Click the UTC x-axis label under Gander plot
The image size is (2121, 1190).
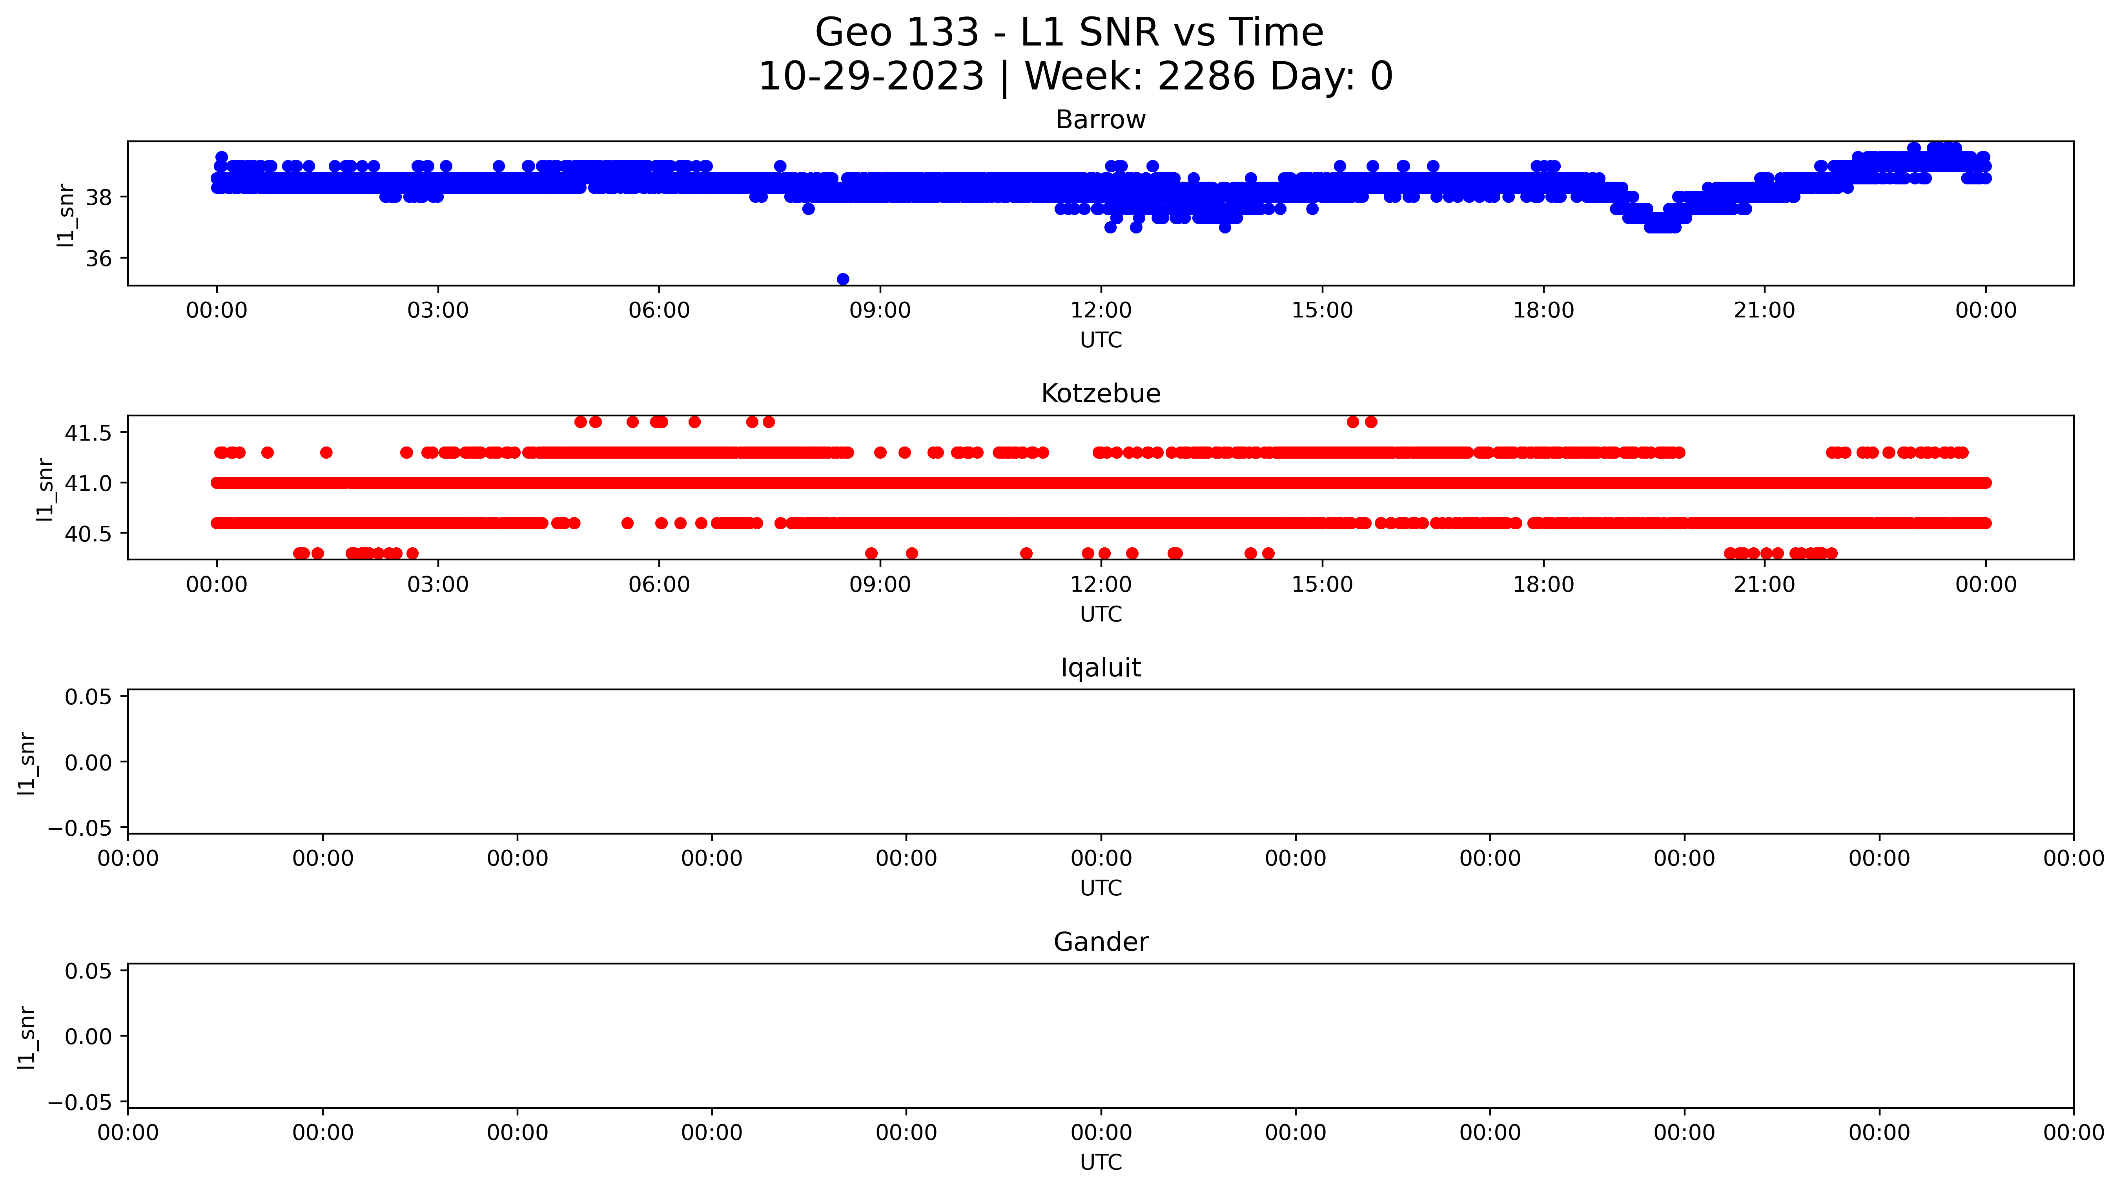pyautogui.click(x=1101, y=1163)
